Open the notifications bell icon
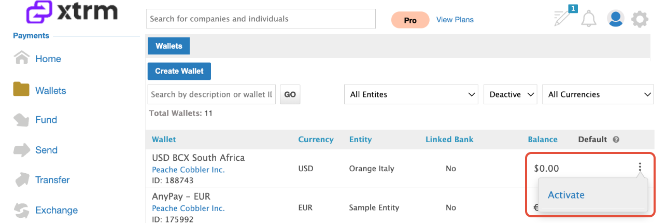Viewport: 666px width, 223px height. pyautogui.click(x=588, y=19)
